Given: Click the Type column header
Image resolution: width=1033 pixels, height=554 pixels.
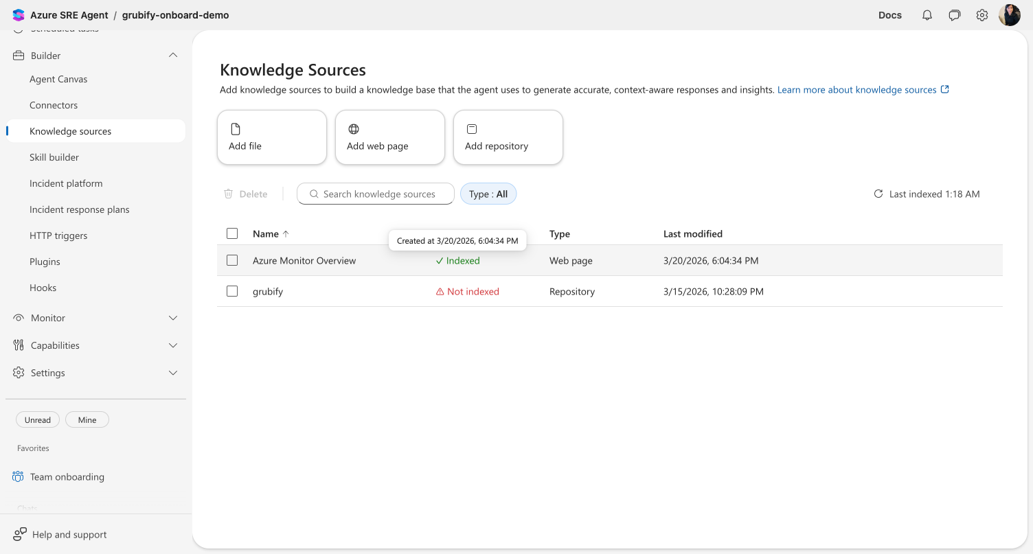Looking at the screenshot, I should 560,234.
